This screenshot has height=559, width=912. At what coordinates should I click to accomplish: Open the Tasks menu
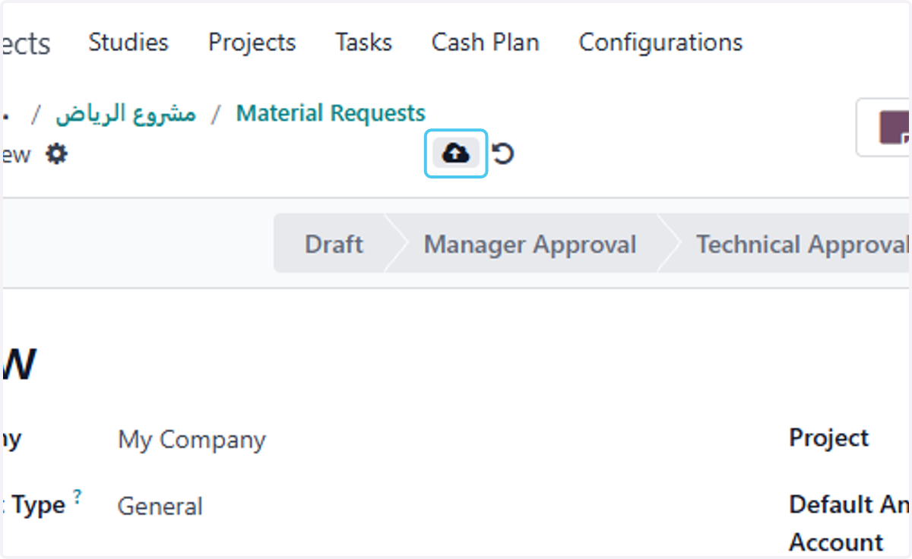364,43
